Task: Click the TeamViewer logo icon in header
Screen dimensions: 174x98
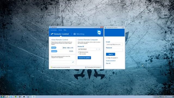Action: click(x=99, y=33)
